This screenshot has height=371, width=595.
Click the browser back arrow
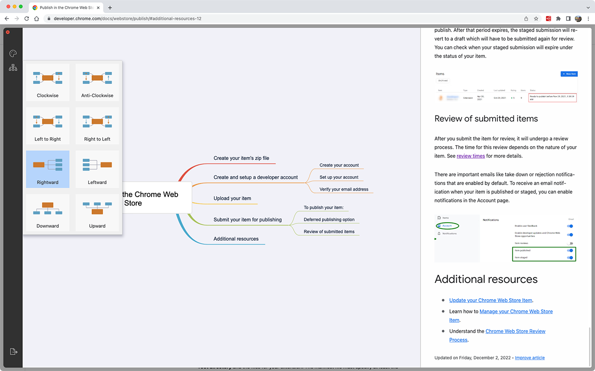(7, 19)
